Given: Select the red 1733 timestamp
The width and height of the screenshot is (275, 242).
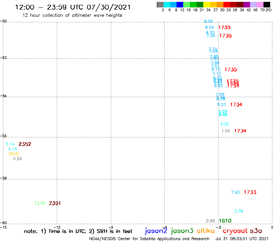Looking at the screenshot, I should (250, 192).
